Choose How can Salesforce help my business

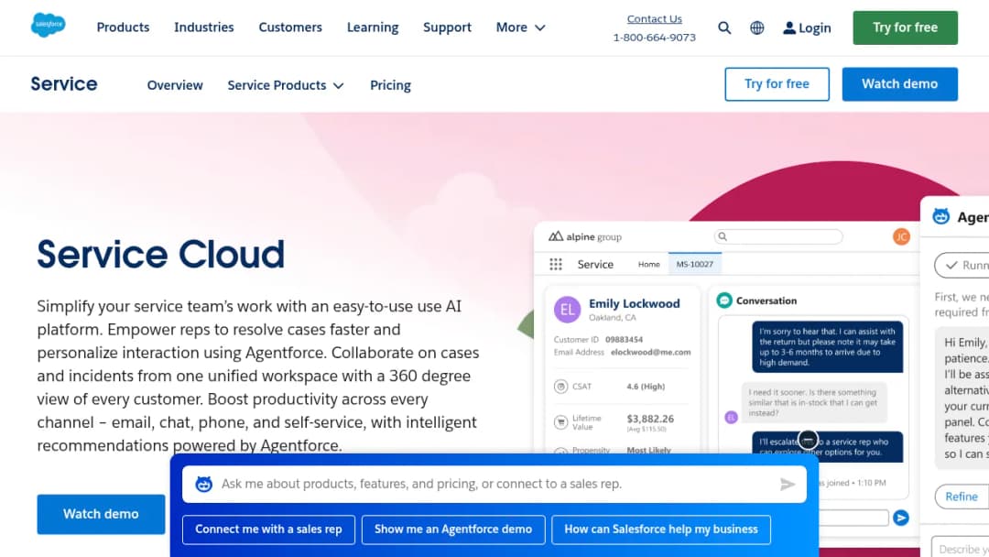click(x=661, y=530)
